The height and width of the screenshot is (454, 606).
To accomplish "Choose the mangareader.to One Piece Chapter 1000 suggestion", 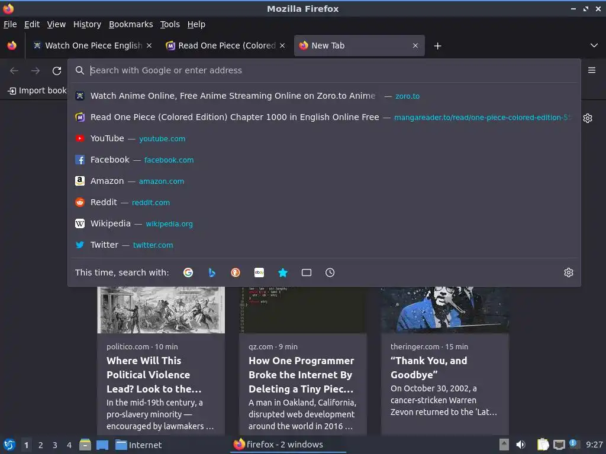I will click(x=324, y=118).
